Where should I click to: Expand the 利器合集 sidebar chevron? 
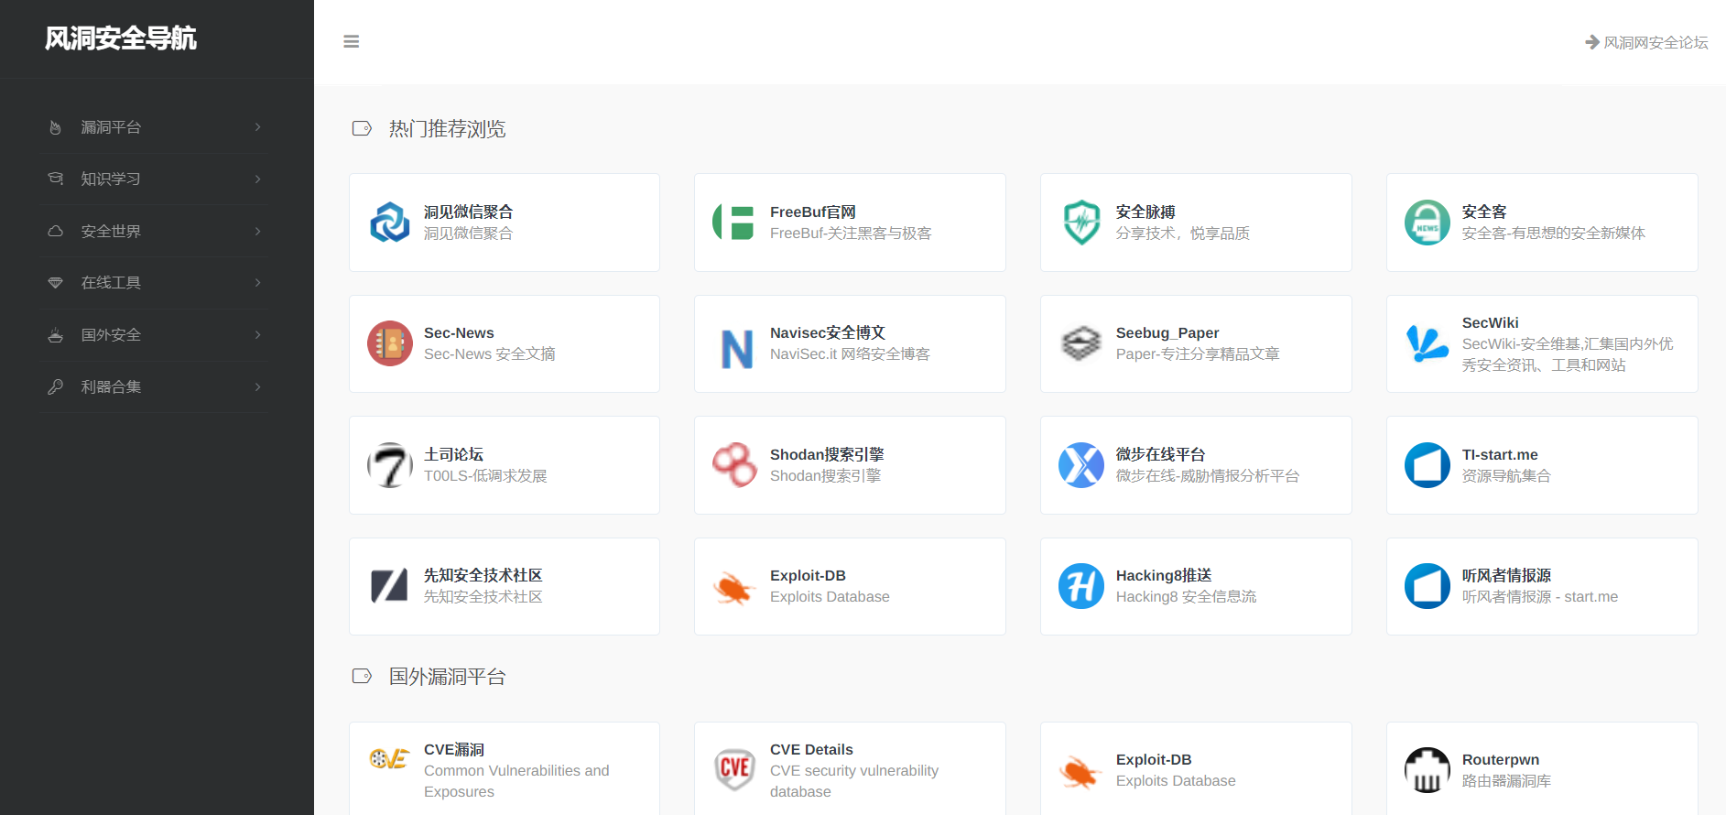pos(258,386)
